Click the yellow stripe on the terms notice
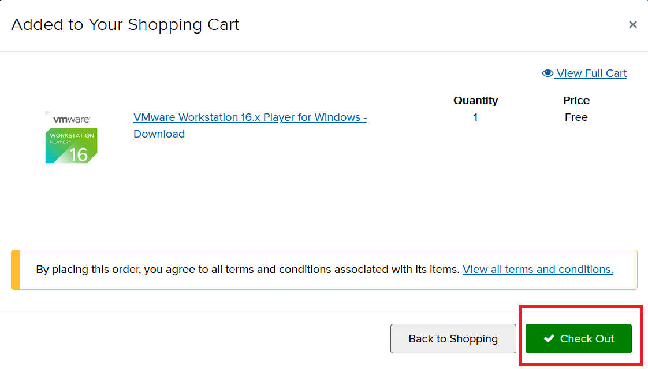This screenshot has height=369, width=648. point(15,270)
